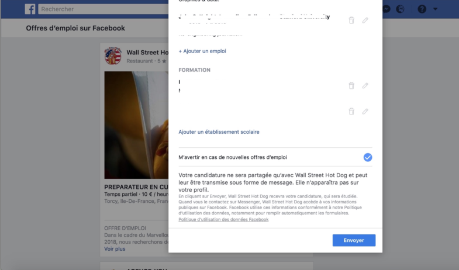Open the Messenger icon in header

tap(386, 9)
